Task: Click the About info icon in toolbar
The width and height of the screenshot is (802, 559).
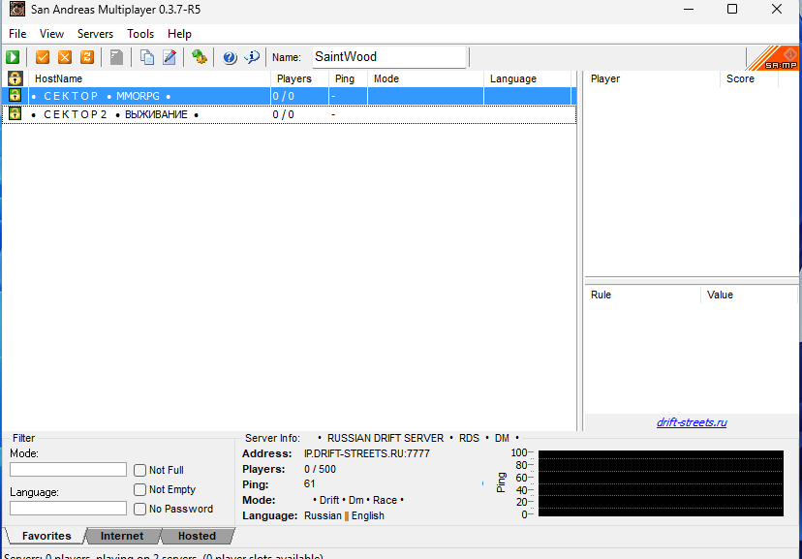Action: click(252, 57)
